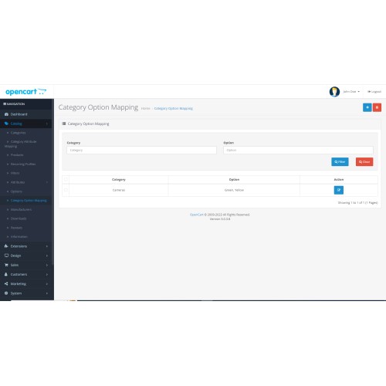Check the Cameras row checkbox
The image size is (386, 386).
click(x=66, y=190)
